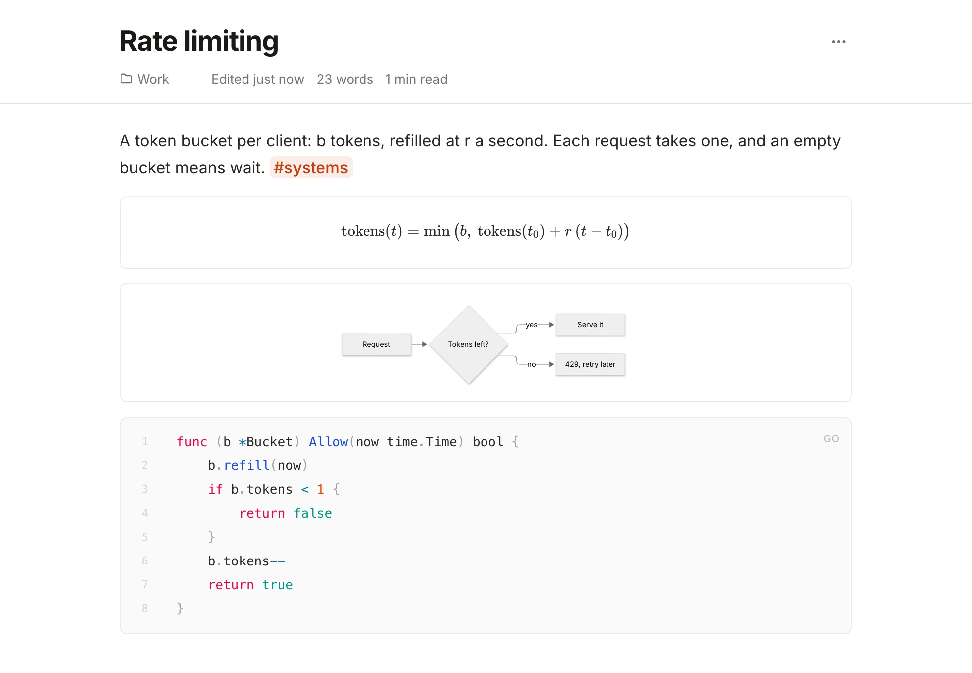Screen dimensions: 972x673
Task: Click the 'Edited just now' timestamp
Action: 257,79
